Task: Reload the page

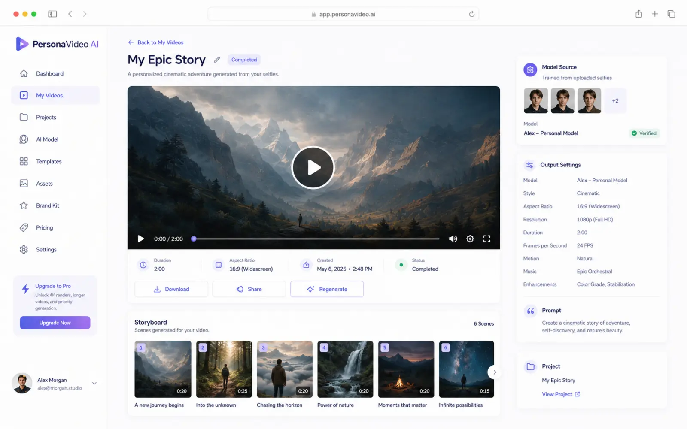Action: tap(471, 14)
